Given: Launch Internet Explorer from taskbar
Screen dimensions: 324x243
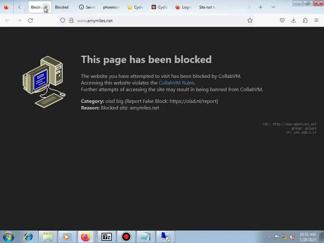Looking at the screenshot, I should [28, 237].
